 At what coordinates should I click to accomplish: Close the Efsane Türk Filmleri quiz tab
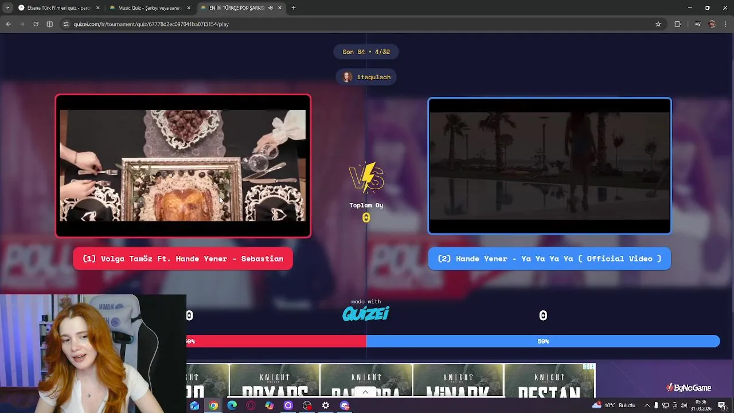[x=97, y=8]
